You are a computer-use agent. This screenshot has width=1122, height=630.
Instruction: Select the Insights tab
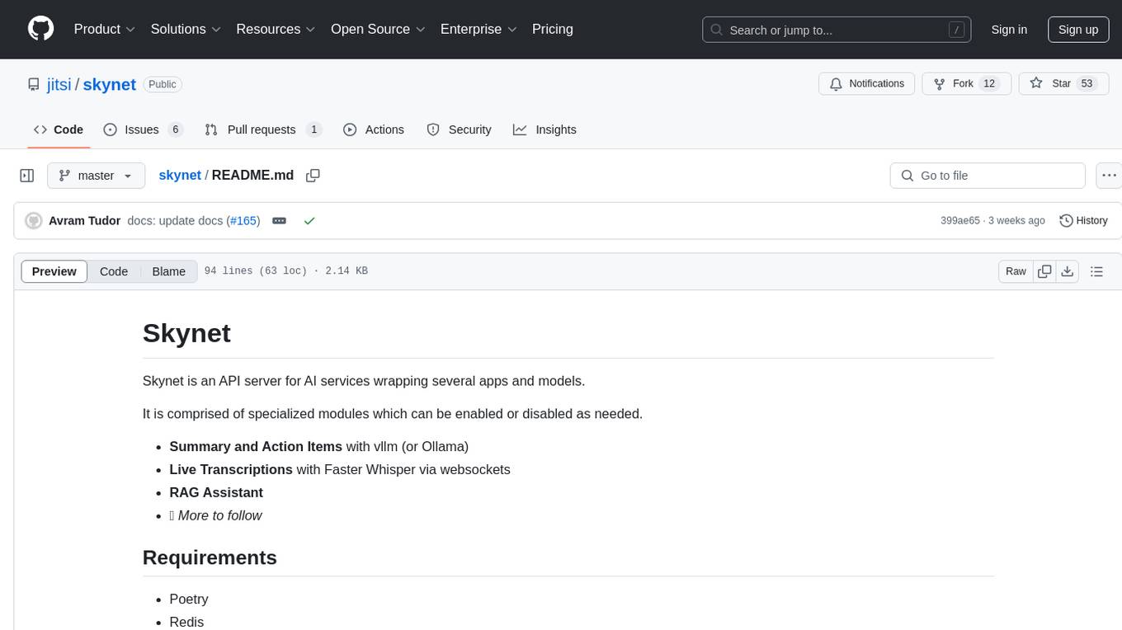[x=544, y=129]
